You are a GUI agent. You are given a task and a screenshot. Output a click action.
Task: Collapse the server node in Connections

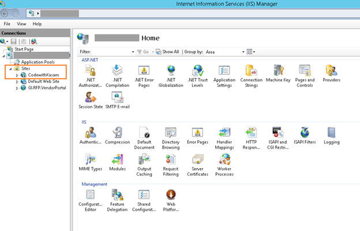coord(3,56)
